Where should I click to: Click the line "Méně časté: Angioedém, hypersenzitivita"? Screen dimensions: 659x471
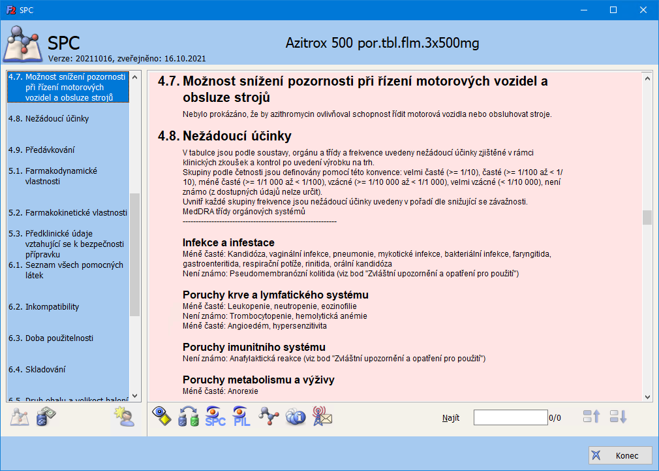[254, 326]
